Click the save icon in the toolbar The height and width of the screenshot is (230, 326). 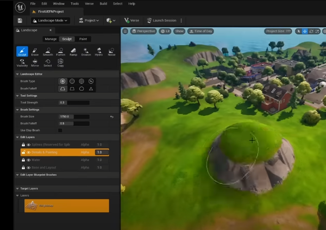(x=20, y=20)
